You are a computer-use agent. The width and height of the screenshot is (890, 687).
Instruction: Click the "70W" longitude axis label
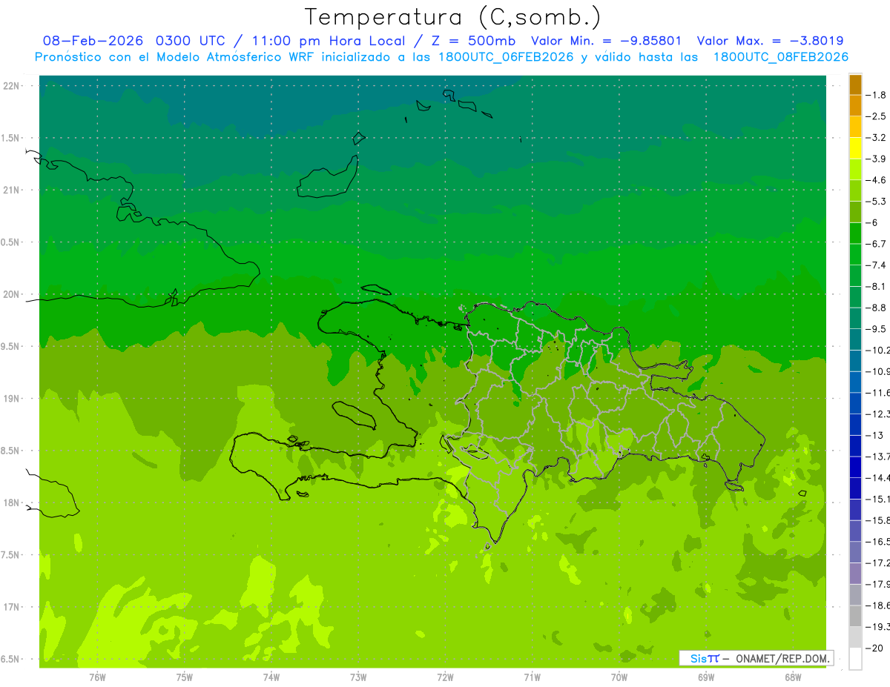[619, 677]
